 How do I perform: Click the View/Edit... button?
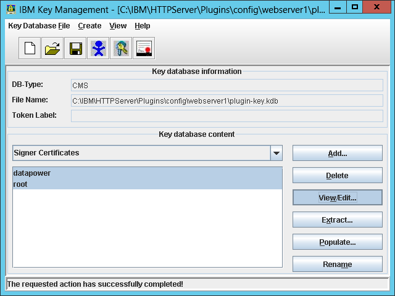(337, 198)
